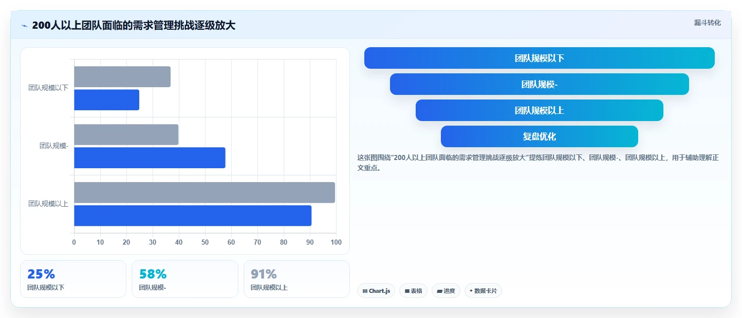Select the funnel stage 团队规模以下

(x=540, y=58)
